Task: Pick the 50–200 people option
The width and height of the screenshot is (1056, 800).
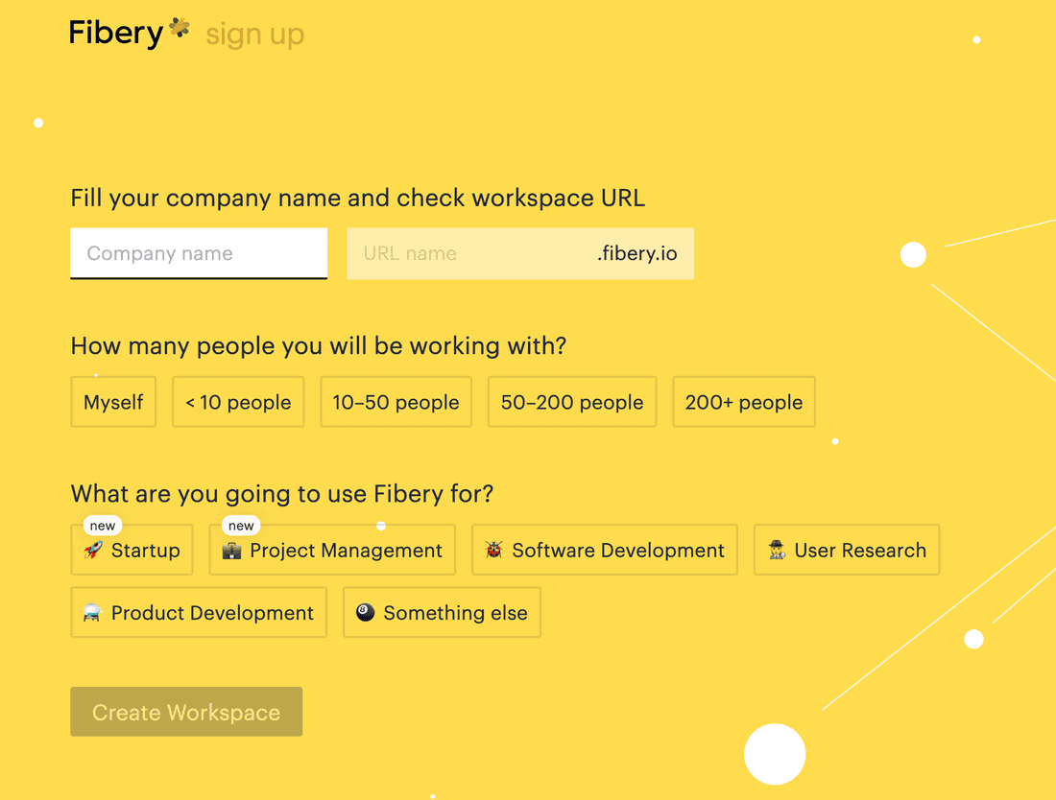Action: tap(572, 402)
